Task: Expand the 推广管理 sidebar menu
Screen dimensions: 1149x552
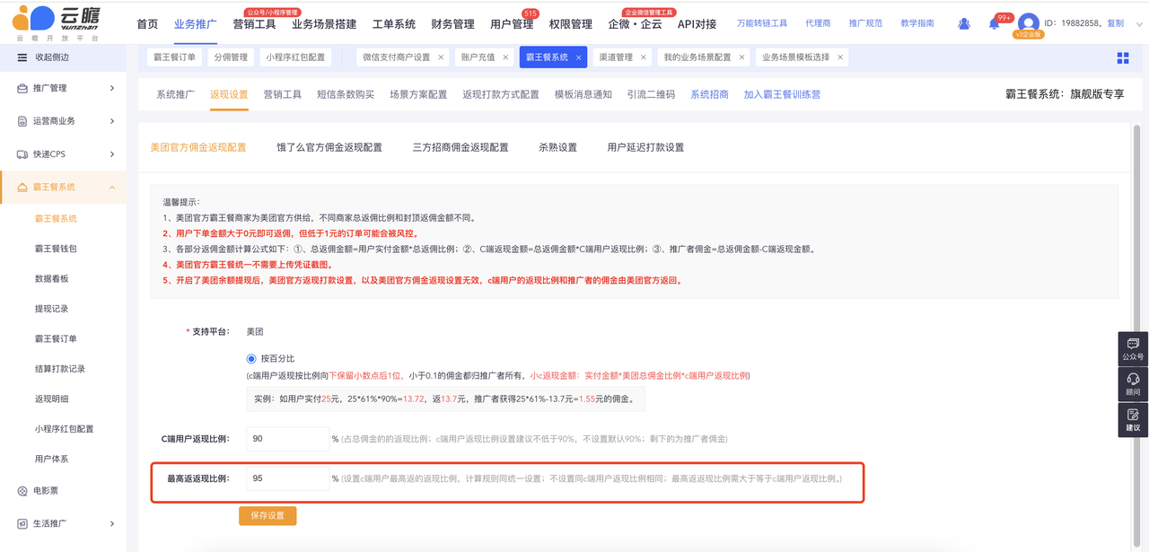Action: pos(112,88)
